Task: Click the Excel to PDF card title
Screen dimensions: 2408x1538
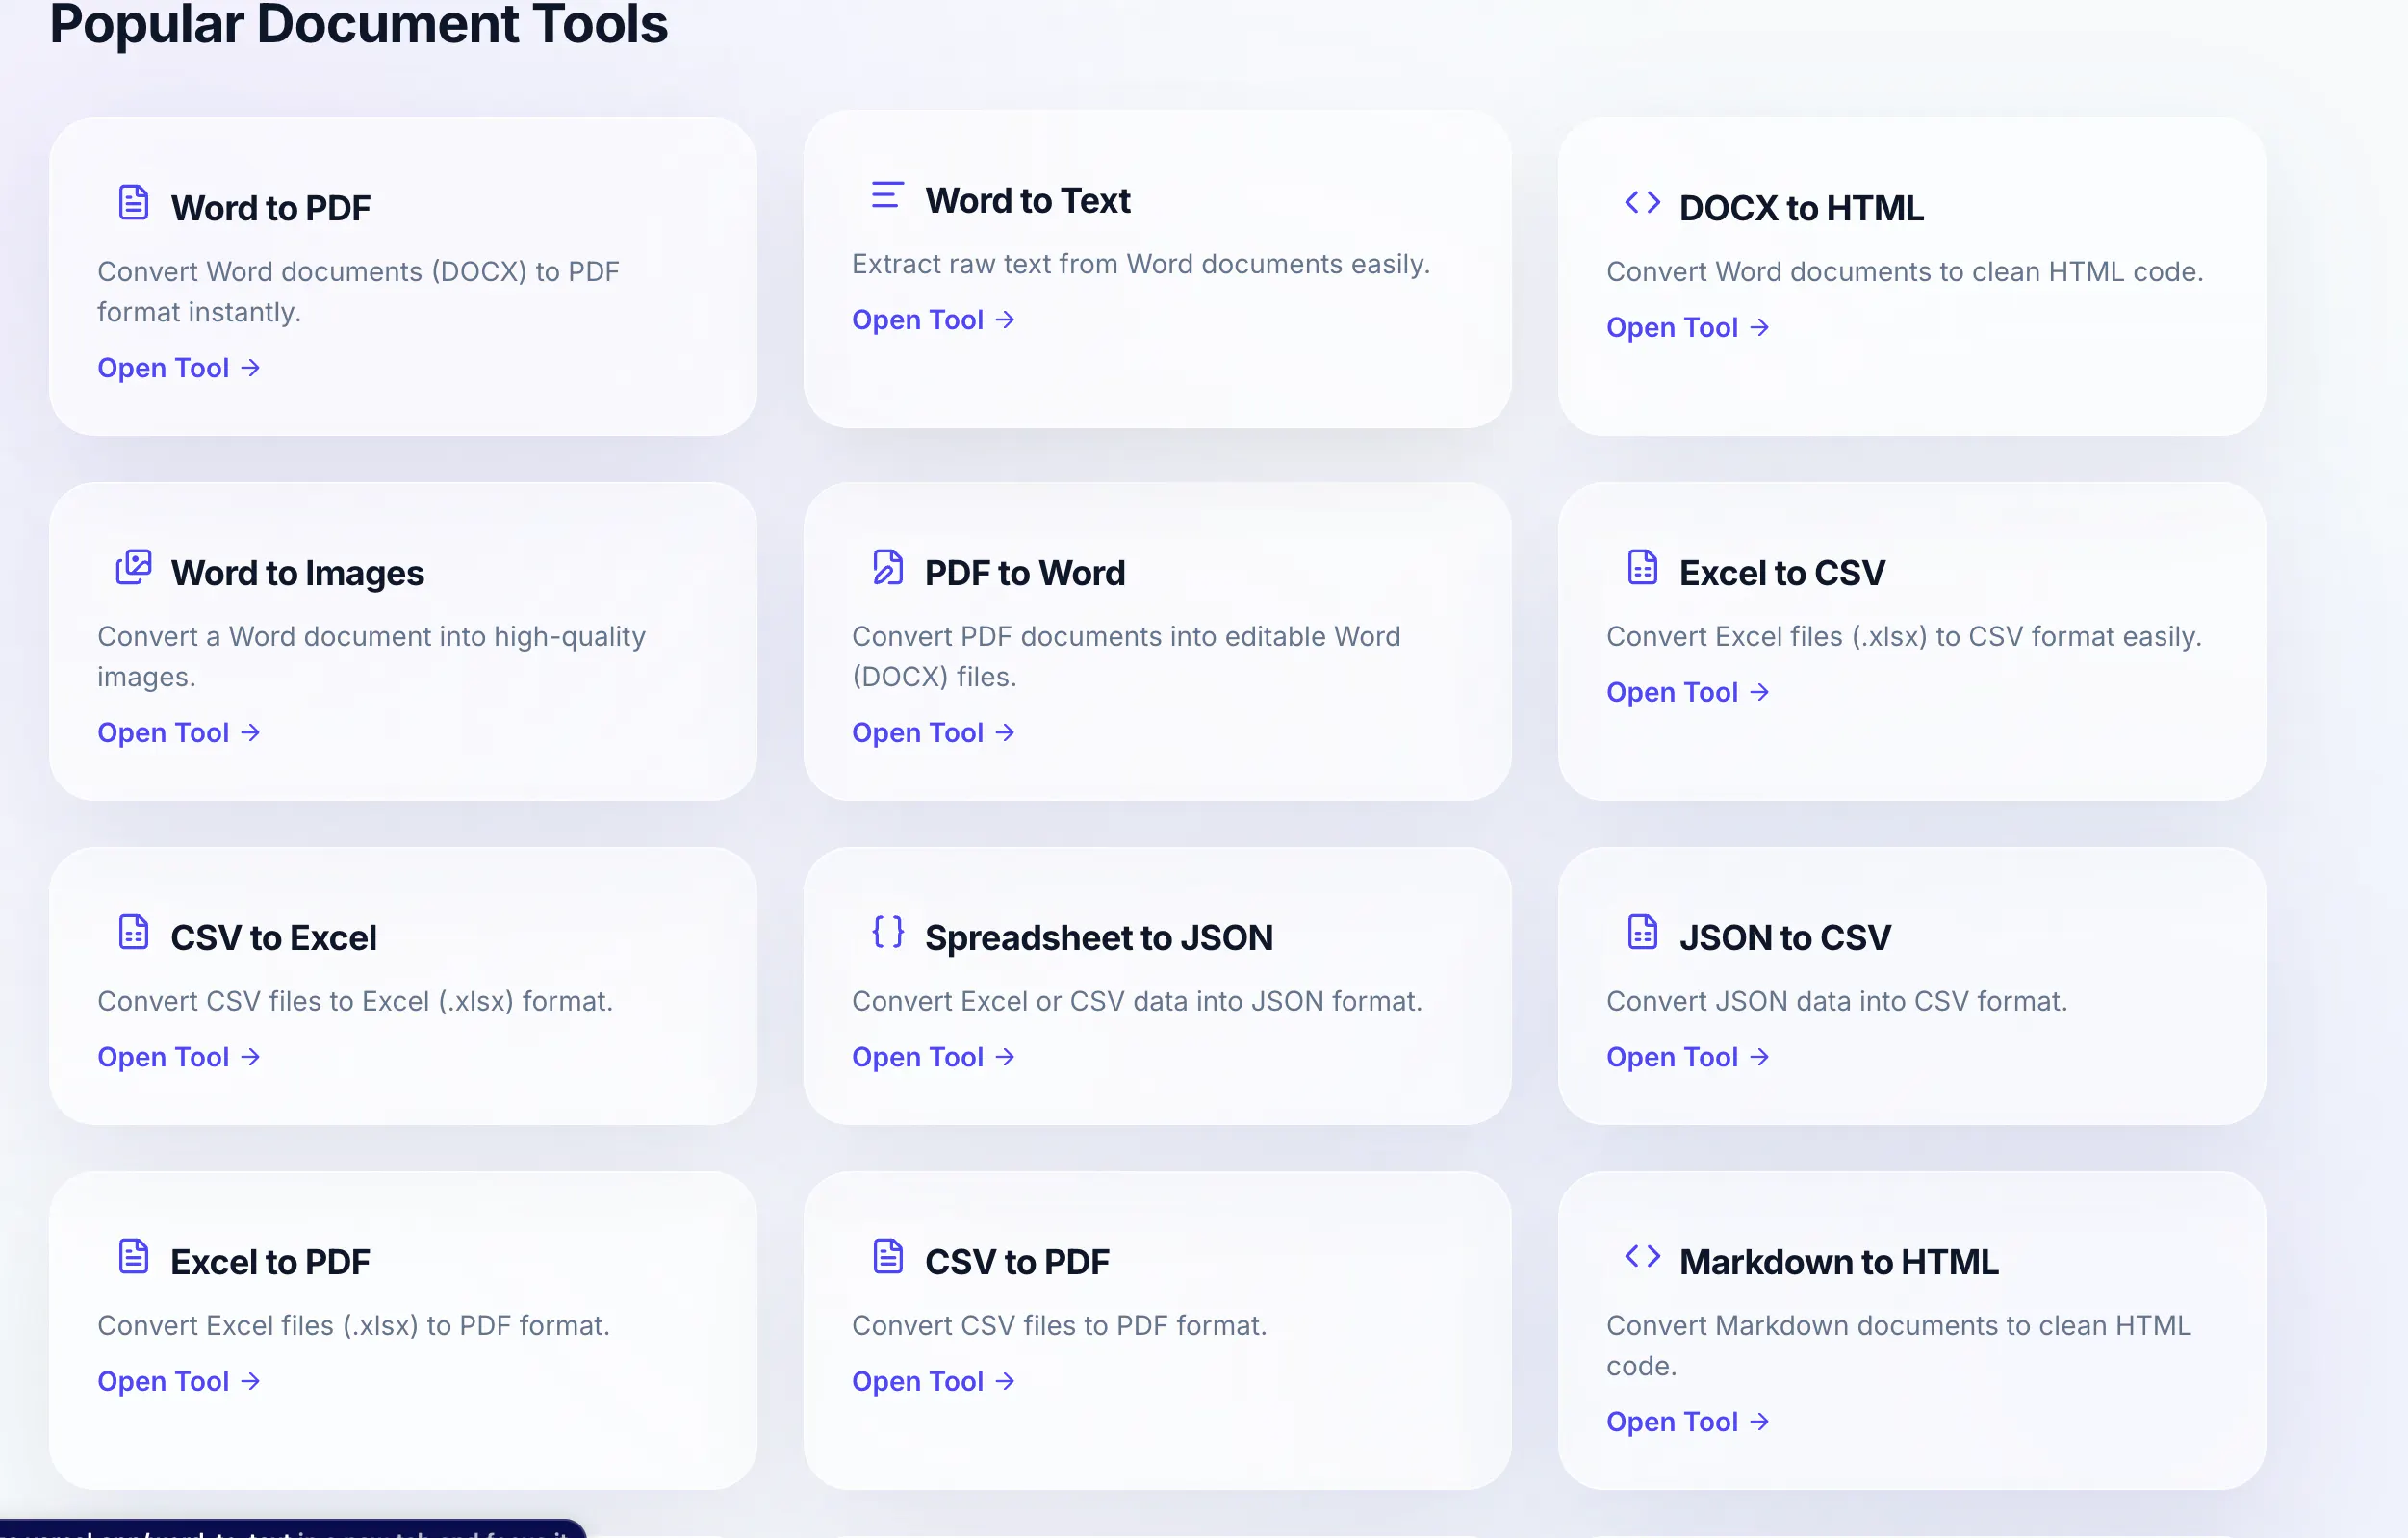Action: [x=271, y=1262]
